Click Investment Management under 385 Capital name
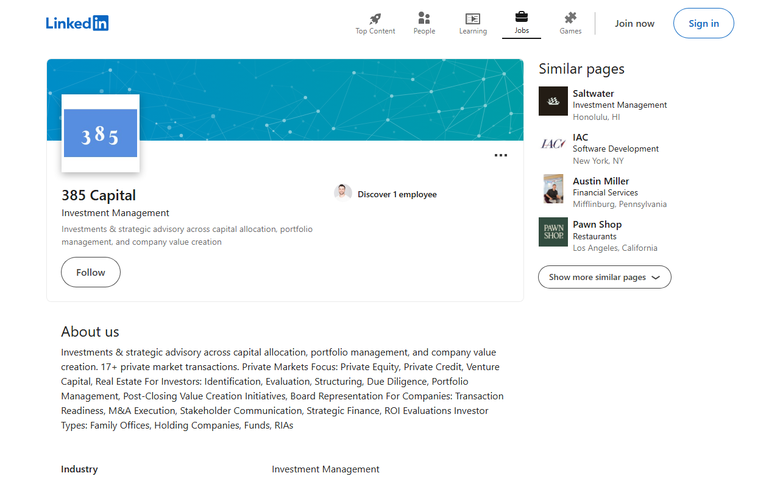780x487 pixels. [x=115, y=213]
